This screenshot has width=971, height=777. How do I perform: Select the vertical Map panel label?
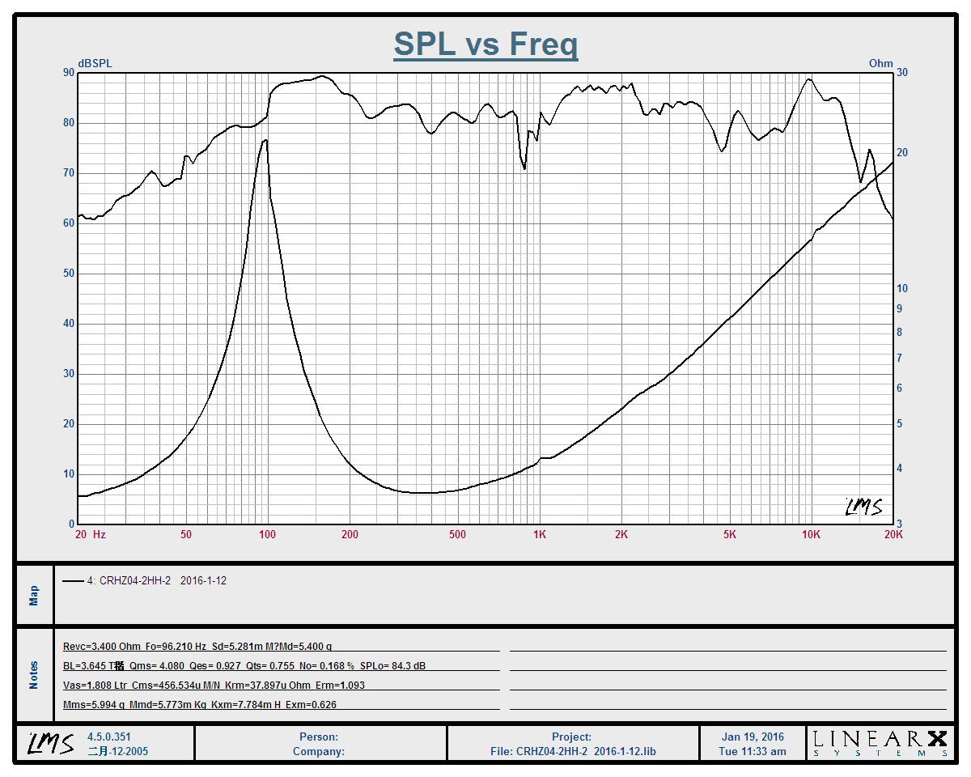pyautogui.click(x=34, y=596)
